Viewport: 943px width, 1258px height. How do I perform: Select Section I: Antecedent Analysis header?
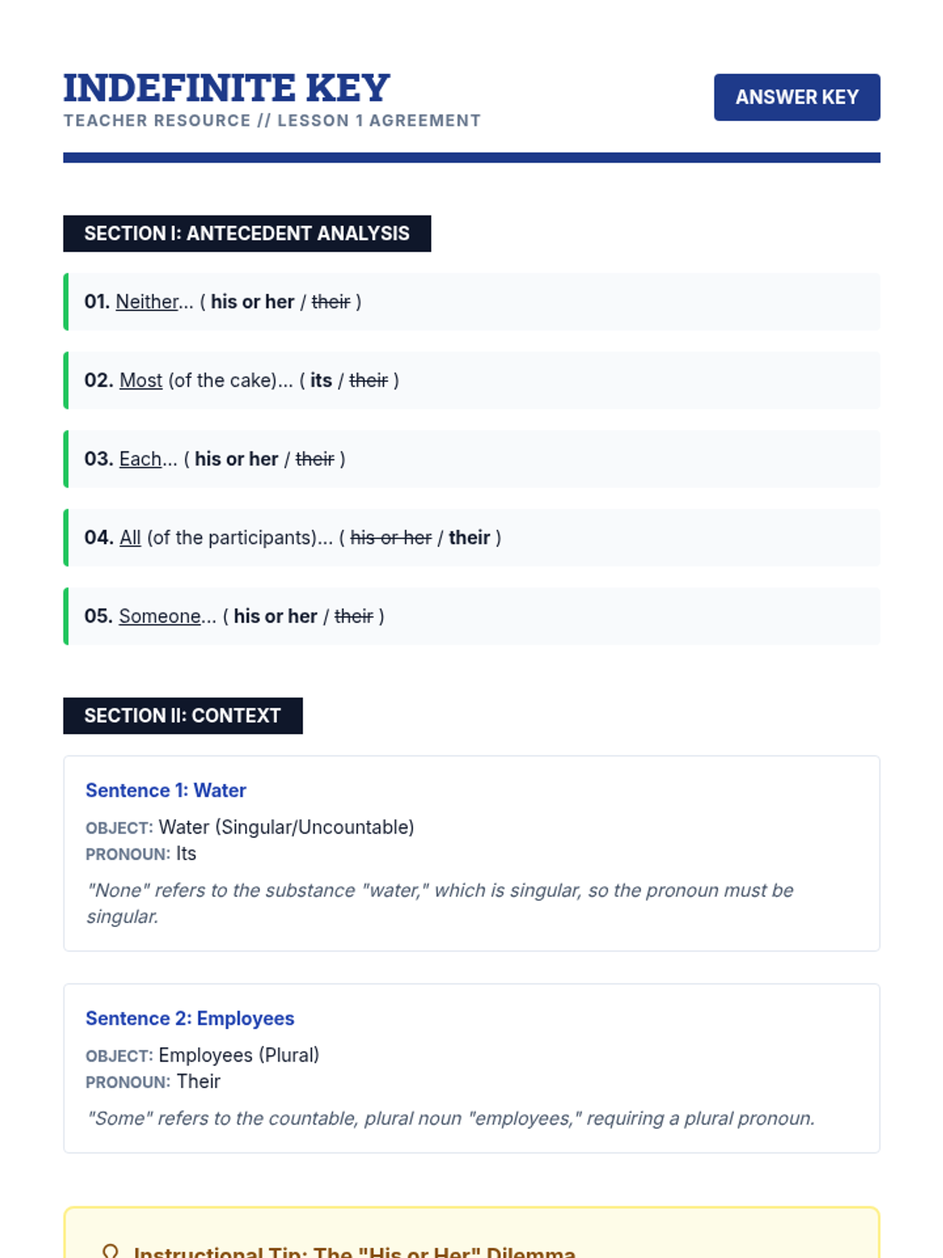(x=247, y=234)
